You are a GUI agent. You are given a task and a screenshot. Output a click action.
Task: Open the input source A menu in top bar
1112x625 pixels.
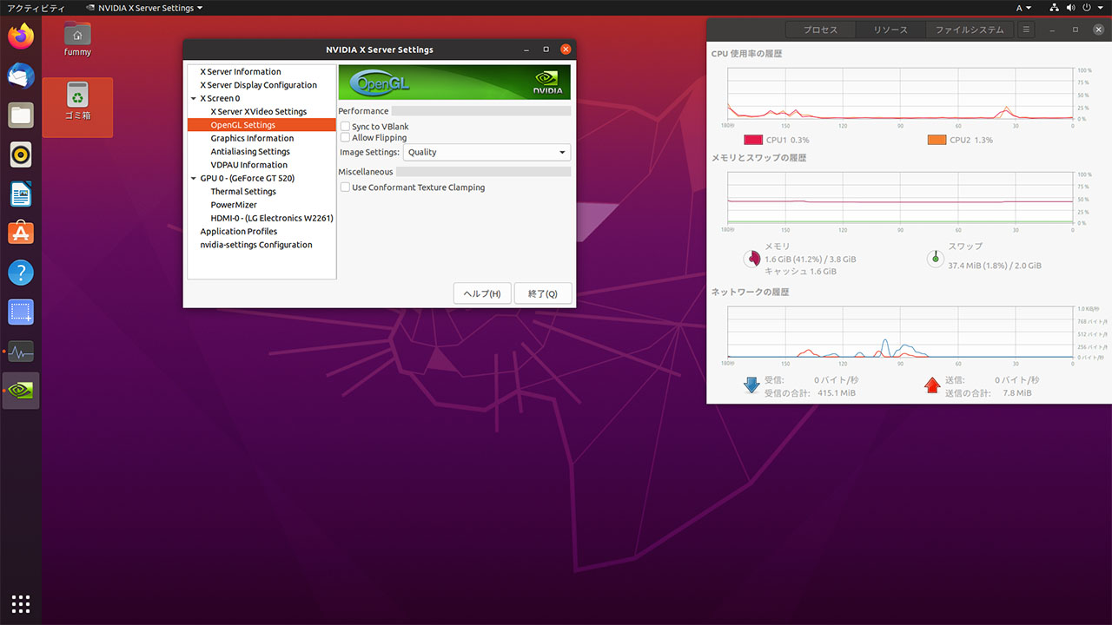tap(1023, 8)
